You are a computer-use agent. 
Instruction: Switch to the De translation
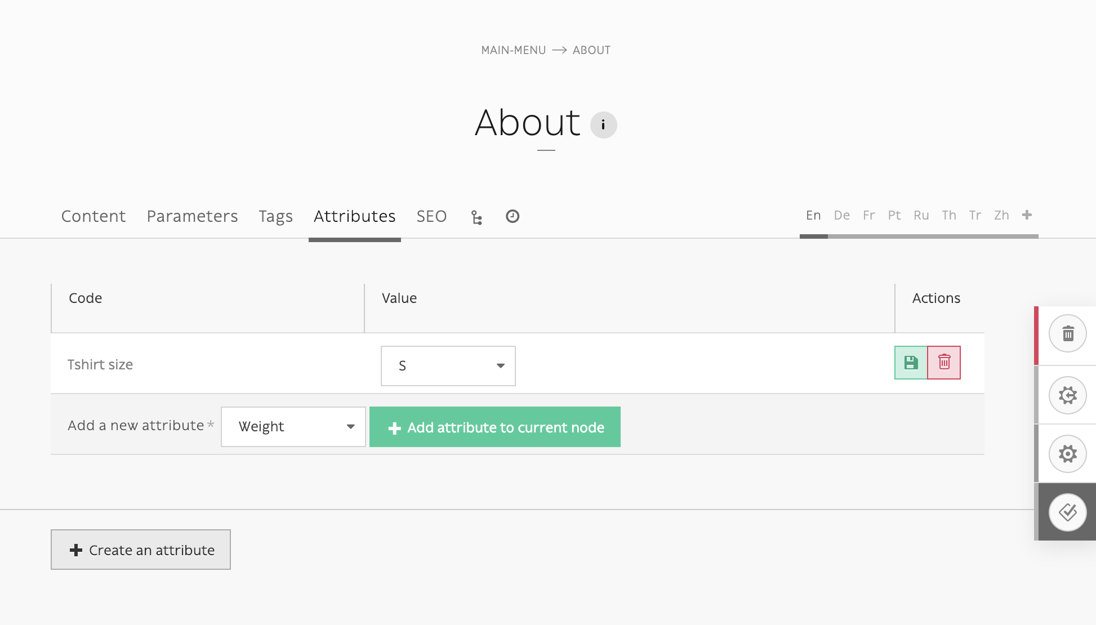click(x=841, y=215)
